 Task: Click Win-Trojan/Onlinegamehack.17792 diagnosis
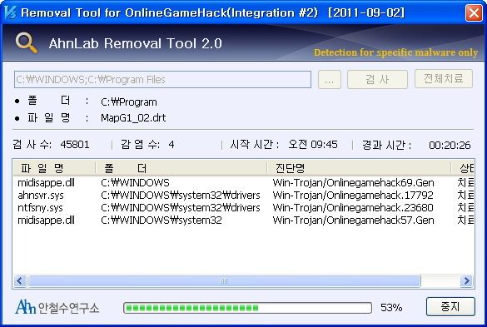(353, 195)
